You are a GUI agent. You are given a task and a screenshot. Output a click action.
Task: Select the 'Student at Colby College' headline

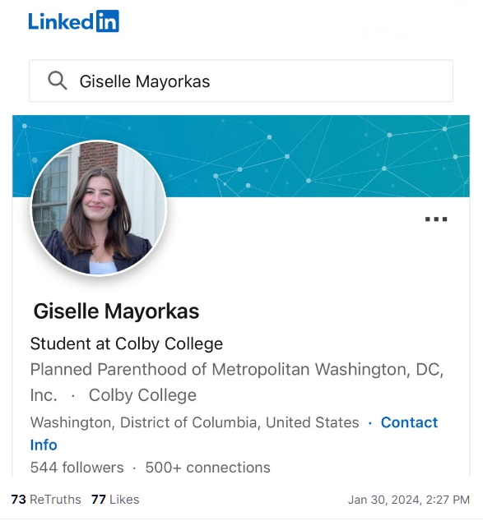pyautogui.click(x=127, y=343)
